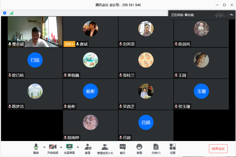Click the green network signal icon
This screenshot has height=157, width=236.
point(11,13)
